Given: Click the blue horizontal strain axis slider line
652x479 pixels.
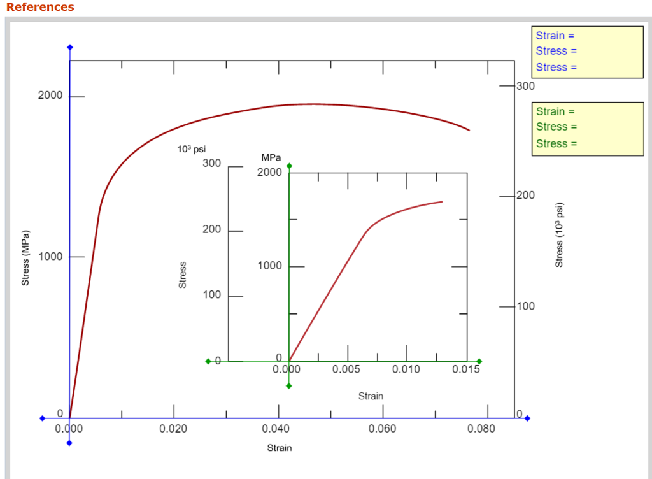Looking at the screenshot, I should point(287,418).
